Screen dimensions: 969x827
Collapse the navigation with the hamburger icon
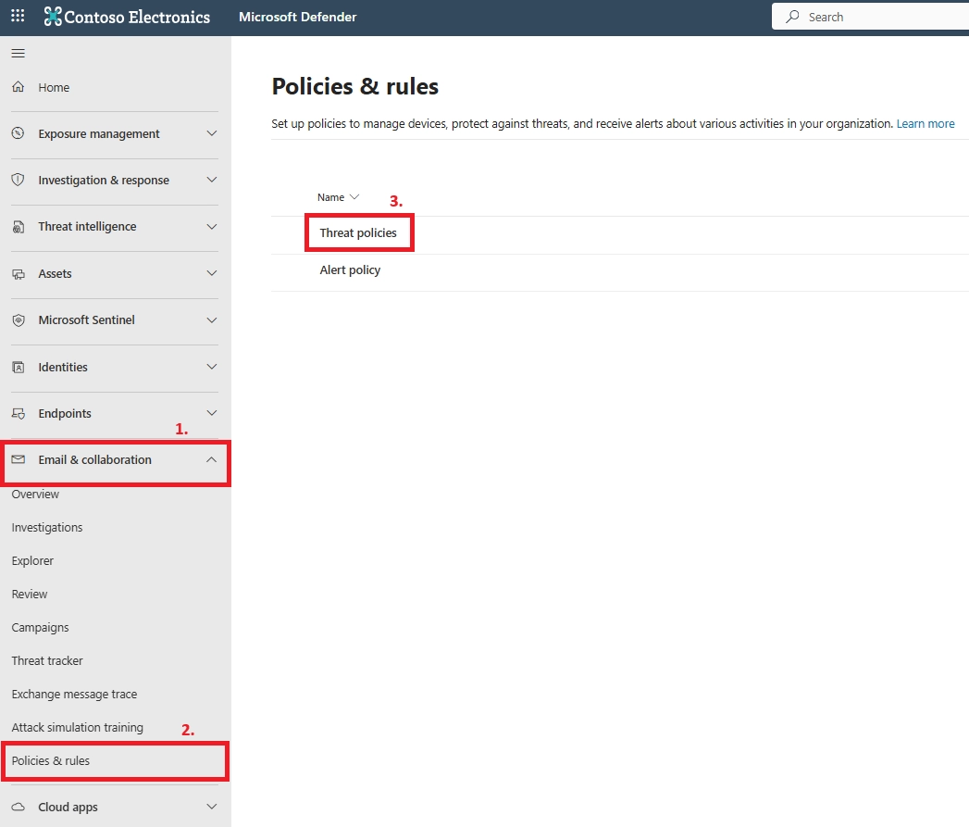tap(18, 53)
